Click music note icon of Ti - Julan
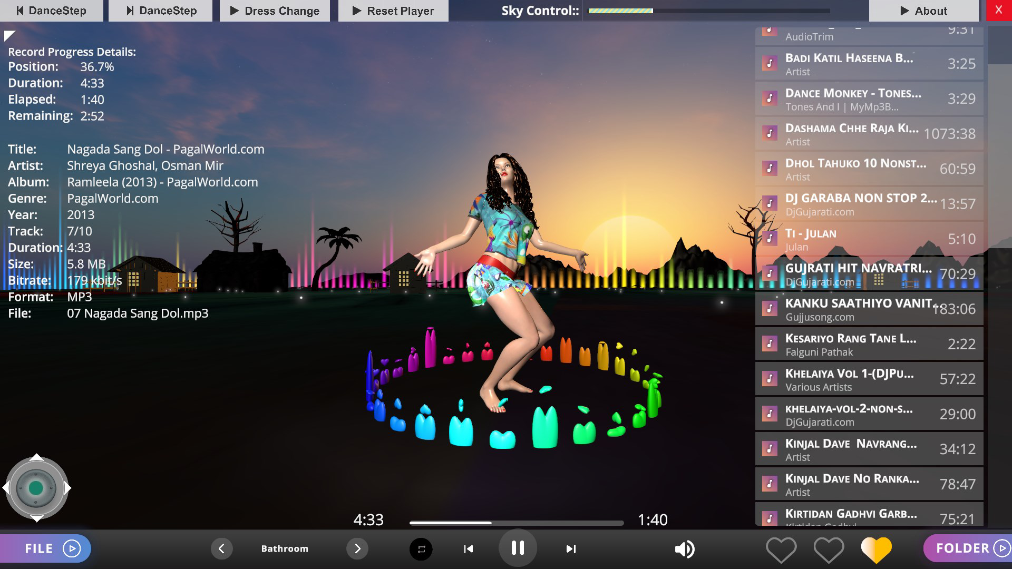Viewport: 1012px width, 569px height. (x=770, y=239)
